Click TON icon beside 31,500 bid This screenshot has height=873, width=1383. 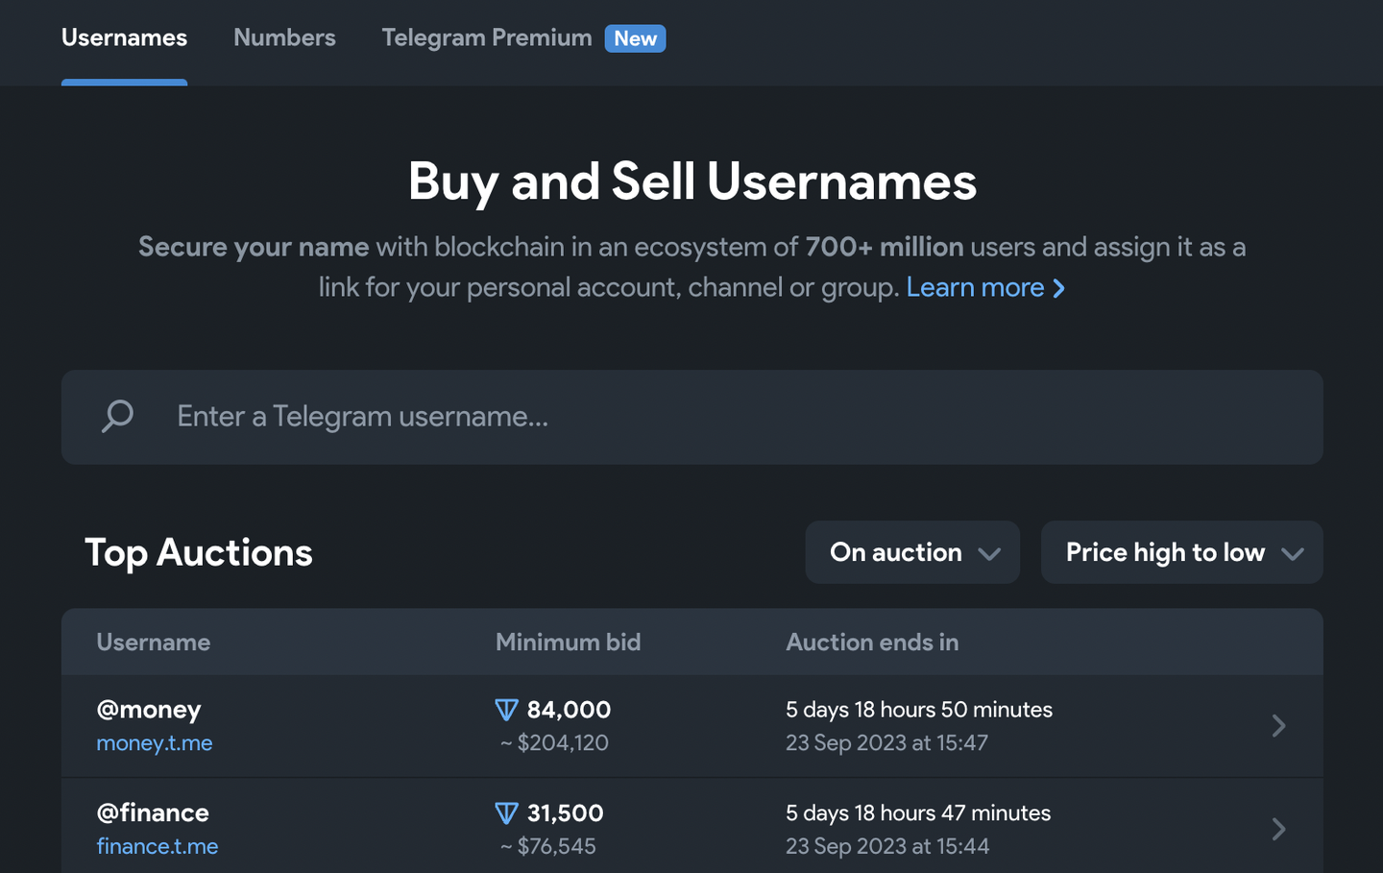(x=506, y=813)
